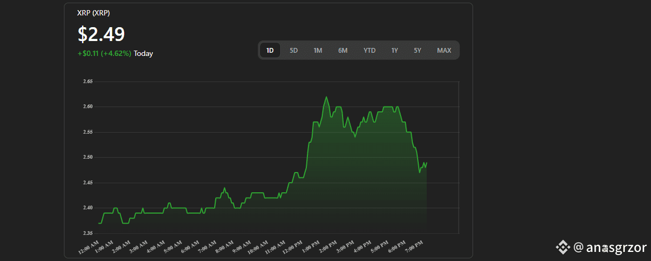Click the Today label beside price change
651x261 pixels.
pyautogui.click(x=143, y=54)
